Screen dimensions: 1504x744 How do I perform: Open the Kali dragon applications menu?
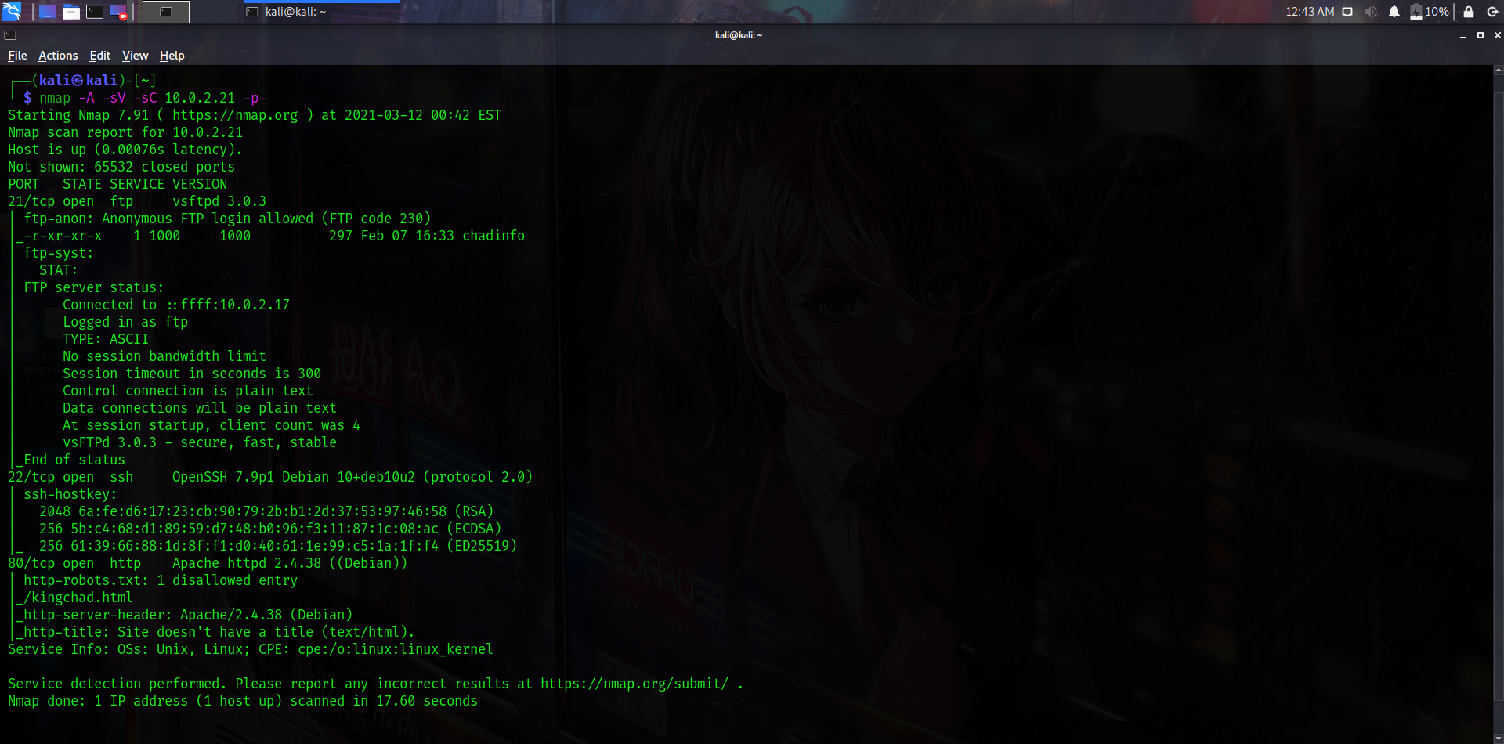[12, 12]
